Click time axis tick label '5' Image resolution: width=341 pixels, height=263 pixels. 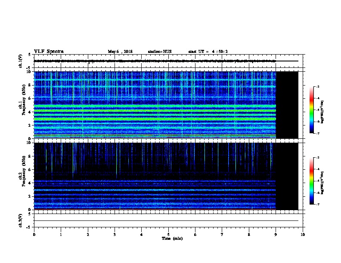point(168,235)
